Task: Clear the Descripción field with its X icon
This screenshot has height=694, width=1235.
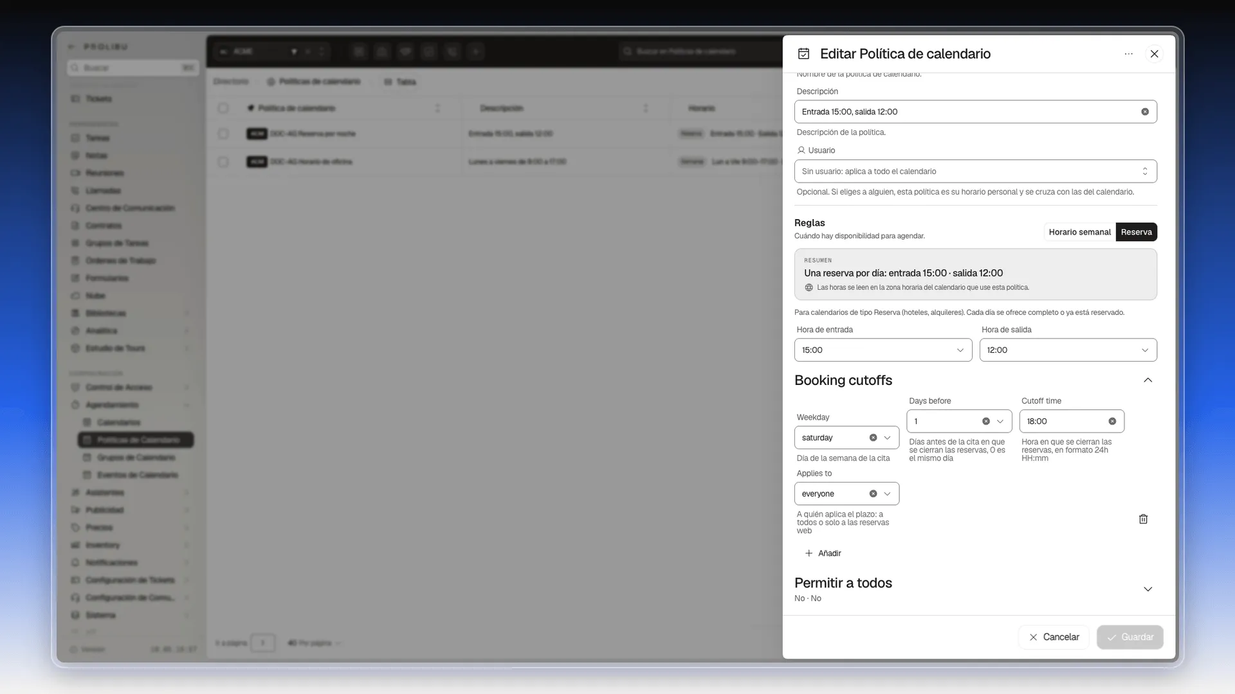Action: click(1145, 112)
